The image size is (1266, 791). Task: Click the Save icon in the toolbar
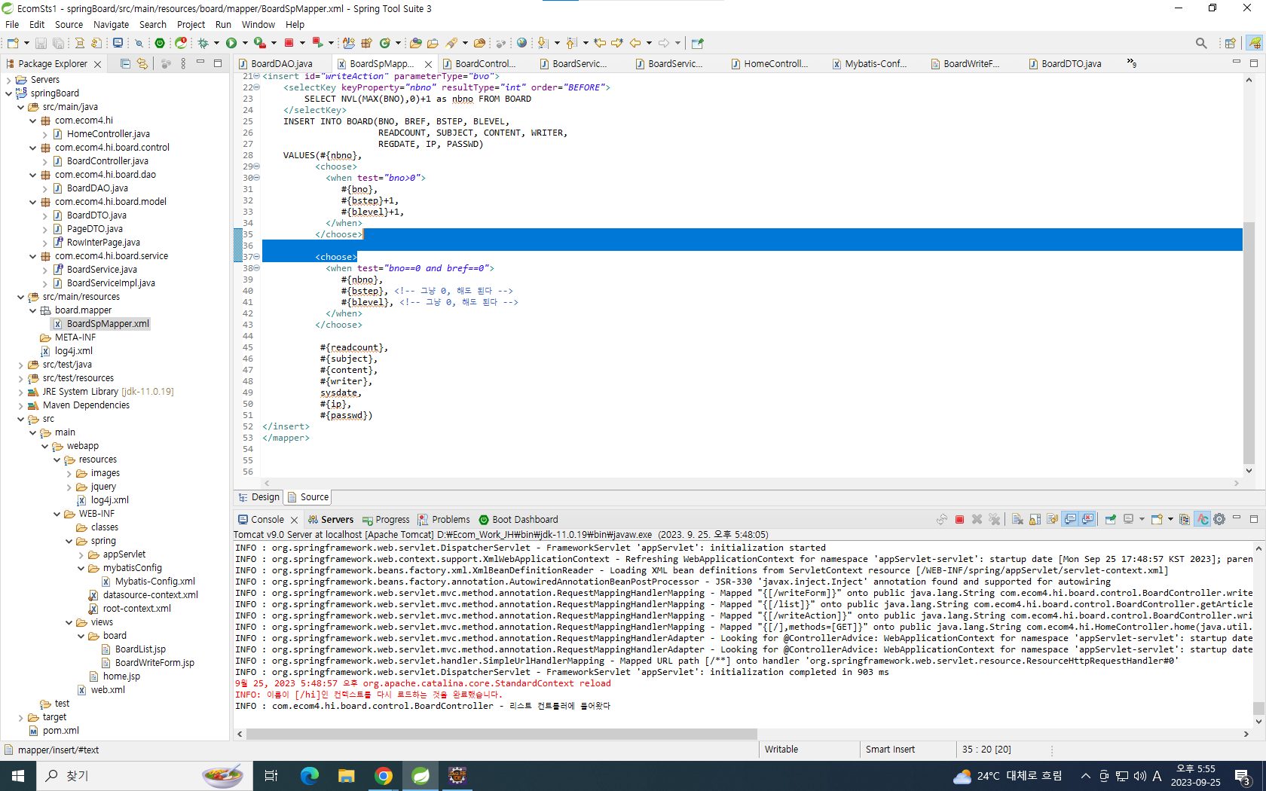click(x=41, y=43)
